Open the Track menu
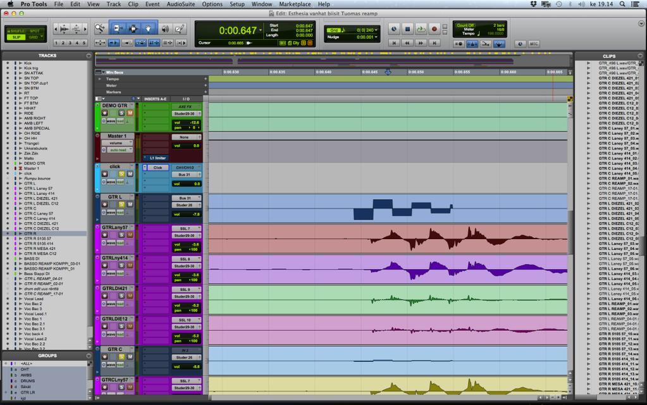Image resolution: width=647 pixels, height=405 pixels. click(113, 4)
